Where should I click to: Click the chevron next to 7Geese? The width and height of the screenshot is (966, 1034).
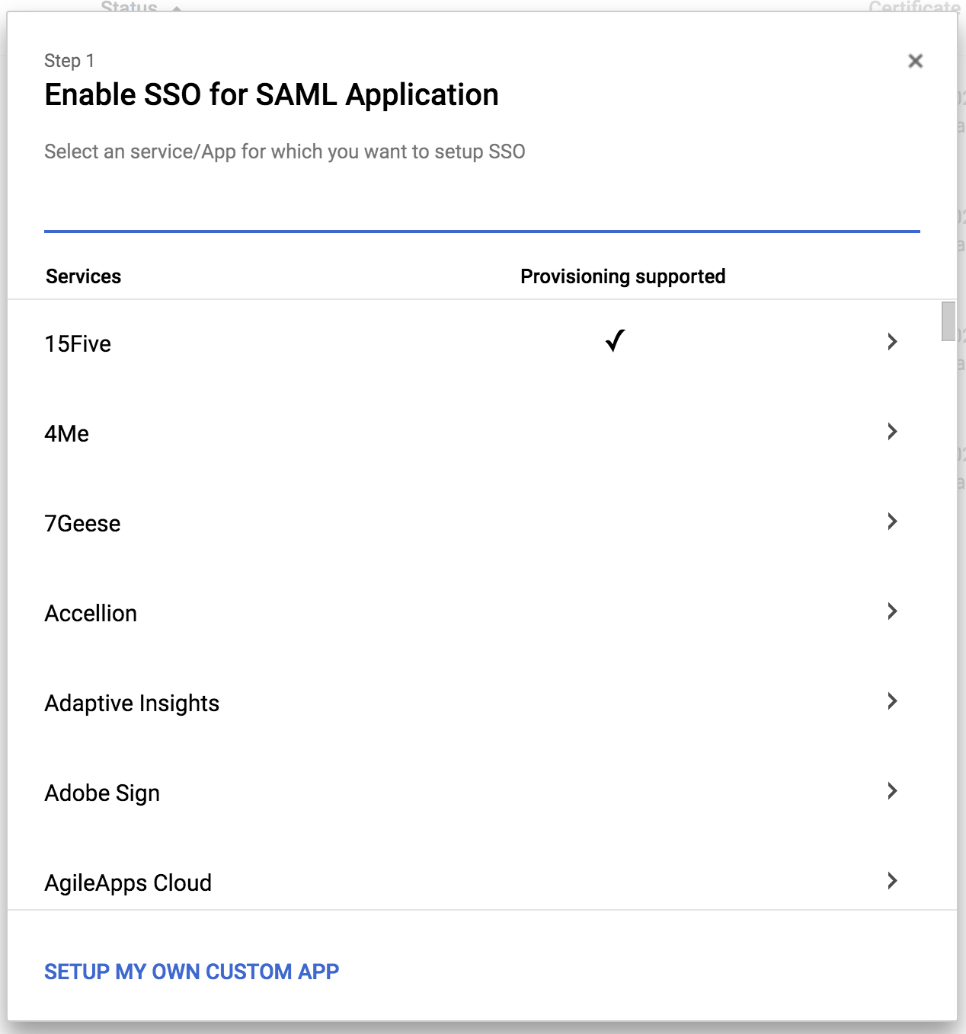point(892,522)
